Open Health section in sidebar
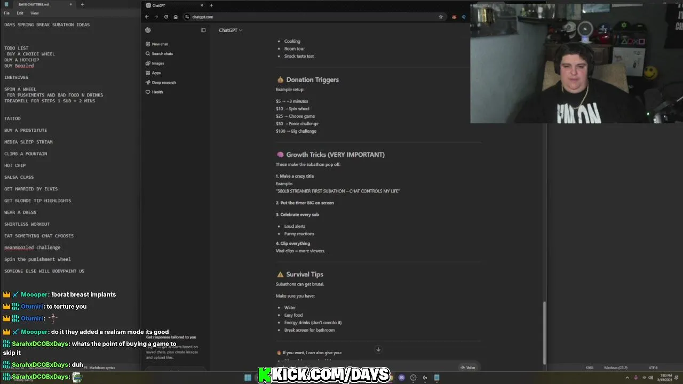This screenshot has height=384, width=683. point(154,92)
